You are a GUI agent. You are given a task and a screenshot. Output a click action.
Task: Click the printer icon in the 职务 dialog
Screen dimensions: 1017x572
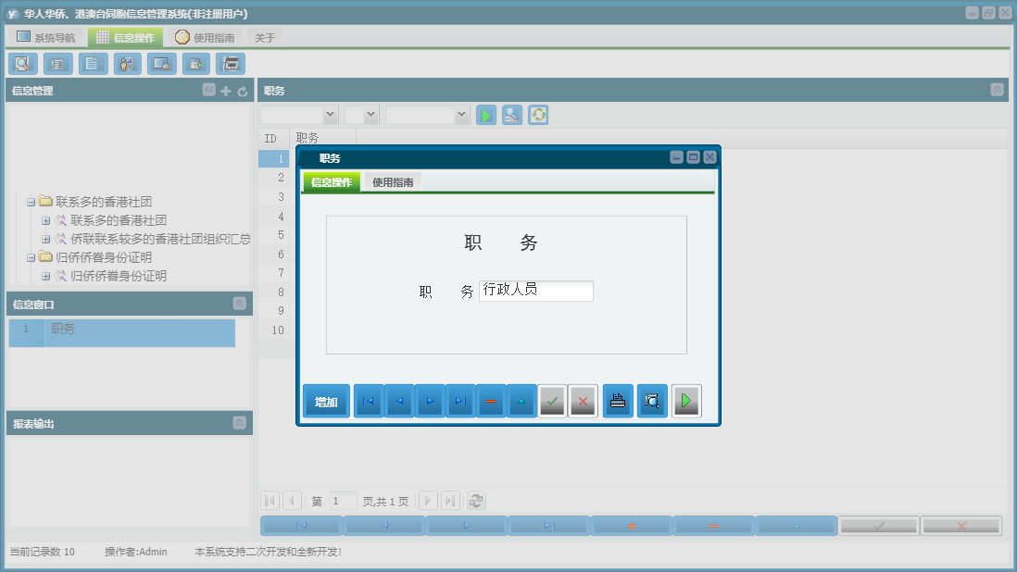point(618,401)
